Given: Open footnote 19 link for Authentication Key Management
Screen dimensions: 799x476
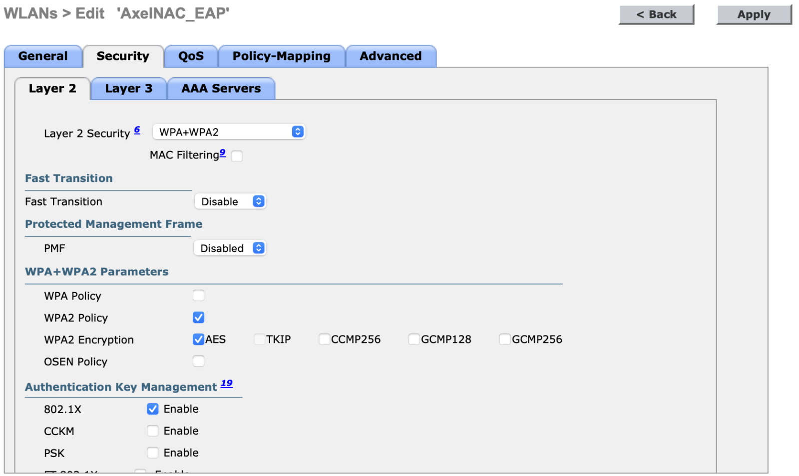Looking at the screenshot, I should pos(227,383).
